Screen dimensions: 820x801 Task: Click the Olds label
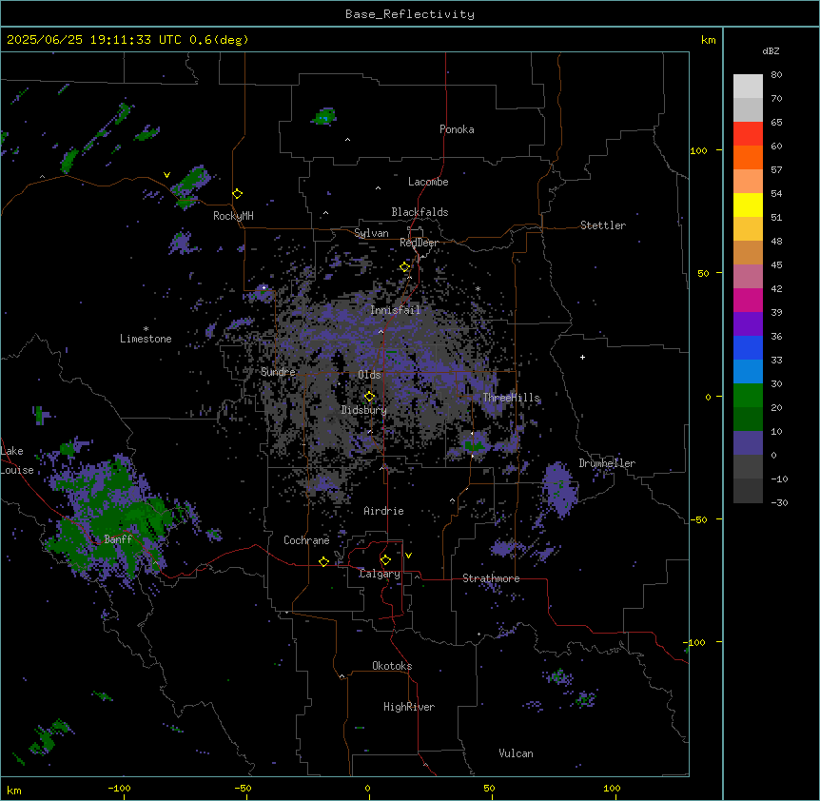click(369, 375)
